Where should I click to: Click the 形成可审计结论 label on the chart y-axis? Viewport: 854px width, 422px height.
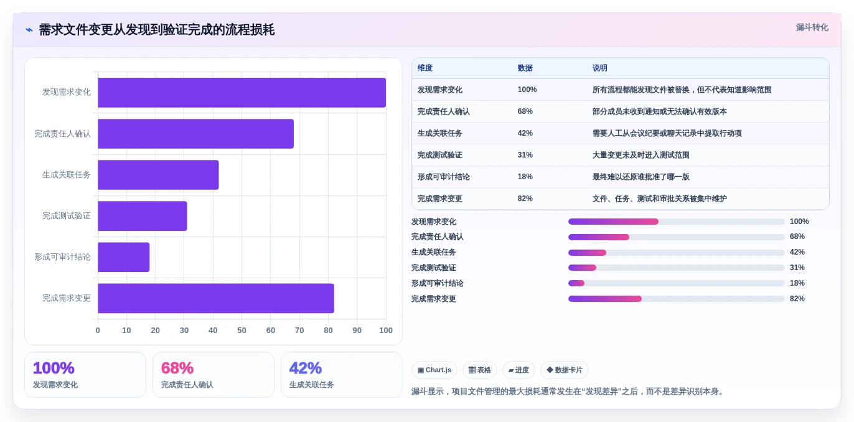click(62, 257)
